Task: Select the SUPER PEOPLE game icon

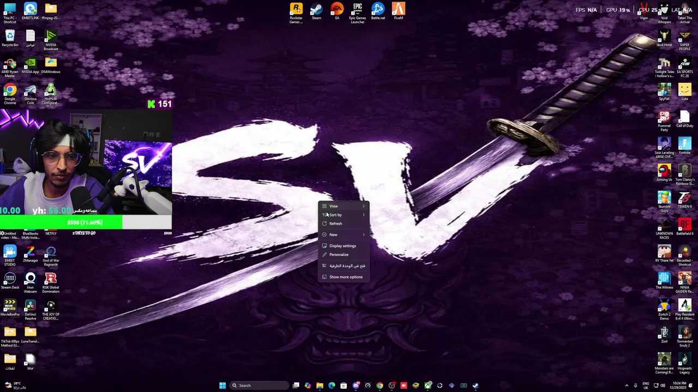Action: coord(685,40)
